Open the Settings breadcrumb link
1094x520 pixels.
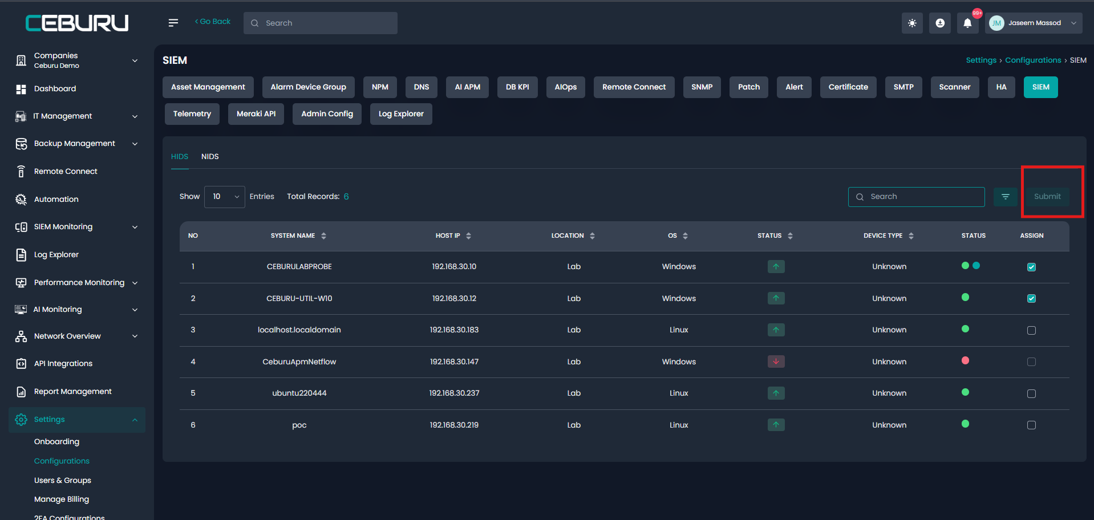pos(981,60)
